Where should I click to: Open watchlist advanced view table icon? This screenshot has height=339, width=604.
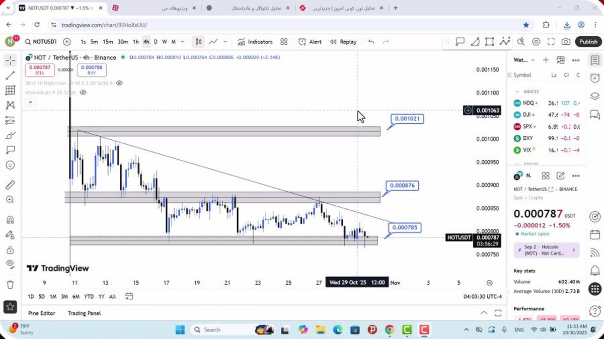[560, 60]
